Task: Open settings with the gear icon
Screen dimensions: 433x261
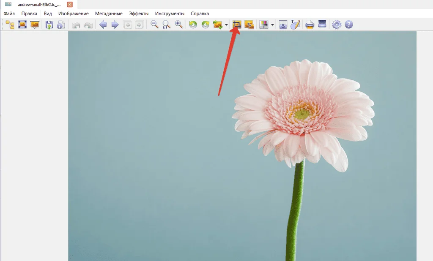Action: coord(337,25)
